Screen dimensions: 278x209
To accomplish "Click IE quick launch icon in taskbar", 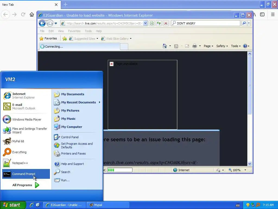I will (32, 205).
